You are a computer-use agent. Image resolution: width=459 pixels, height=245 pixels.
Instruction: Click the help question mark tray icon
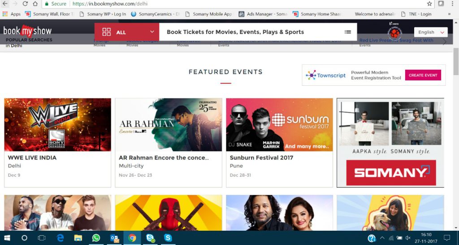click(x=372, y=238)
